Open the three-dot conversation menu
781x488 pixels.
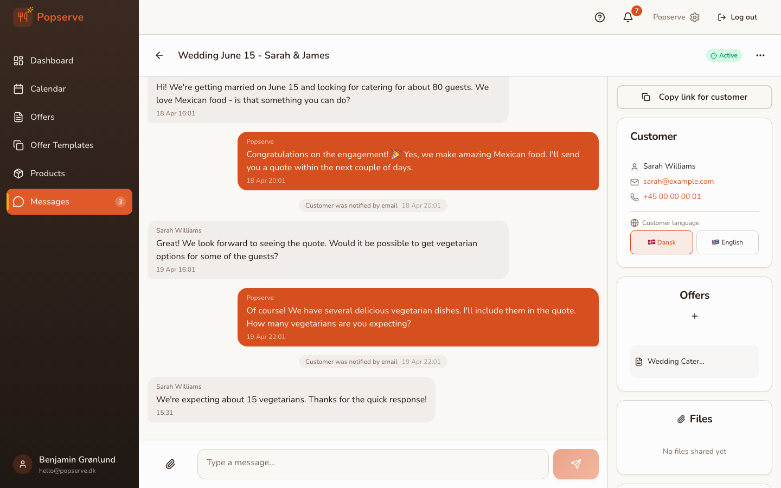760,55
